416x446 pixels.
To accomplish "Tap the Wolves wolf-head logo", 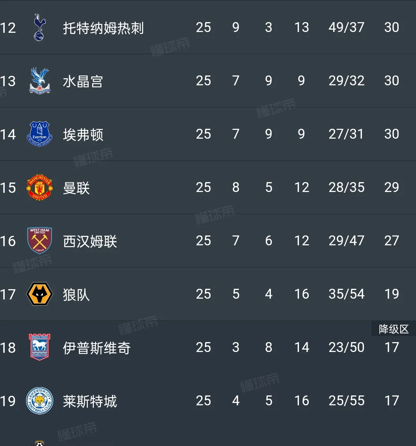I will pos(39,294).
